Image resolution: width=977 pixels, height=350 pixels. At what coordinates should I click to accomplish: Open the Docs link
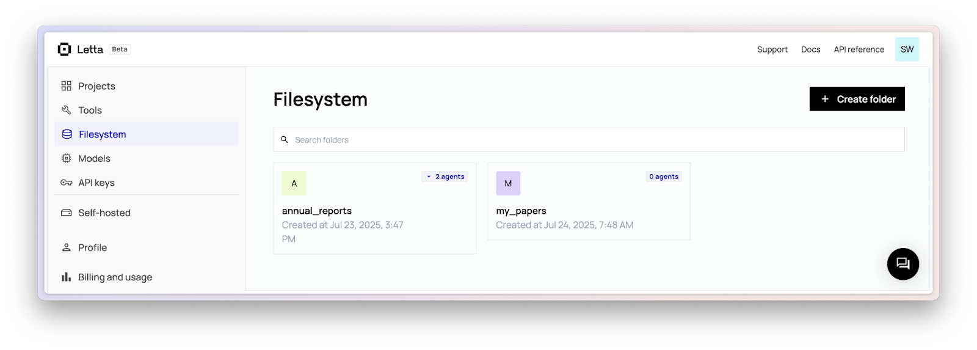tap(811, 49)
